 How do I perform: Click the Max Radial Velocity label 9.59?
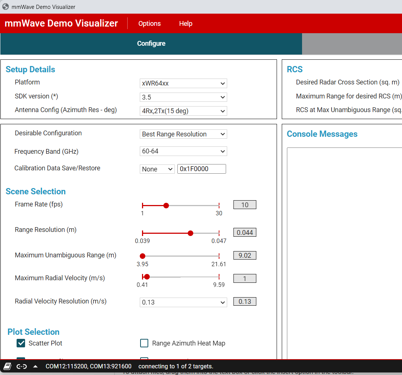219,285
